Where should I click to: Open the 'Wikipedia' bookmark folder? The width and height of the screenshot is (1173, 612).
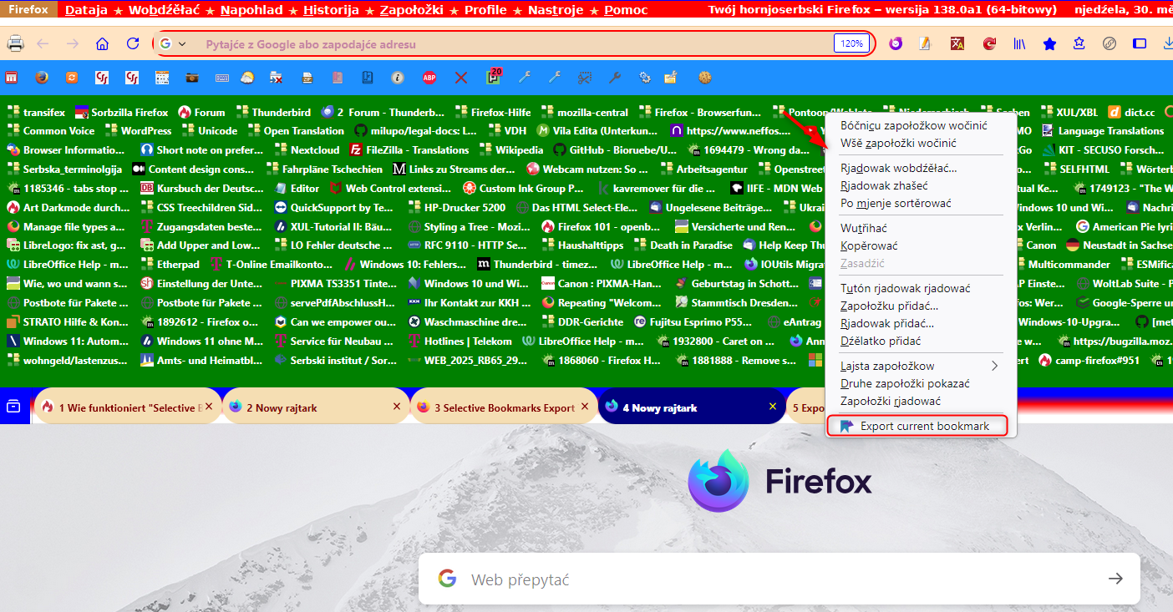[511, 150]
